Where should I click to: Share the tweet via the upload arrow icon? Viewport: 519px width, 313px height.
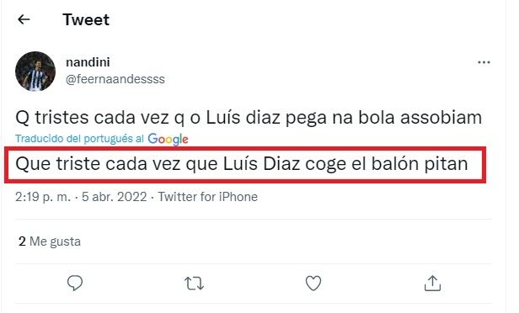432,284
